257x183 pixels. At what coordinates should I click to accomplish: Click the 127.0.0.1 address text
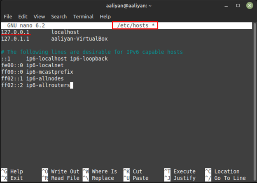click(15, 32)
